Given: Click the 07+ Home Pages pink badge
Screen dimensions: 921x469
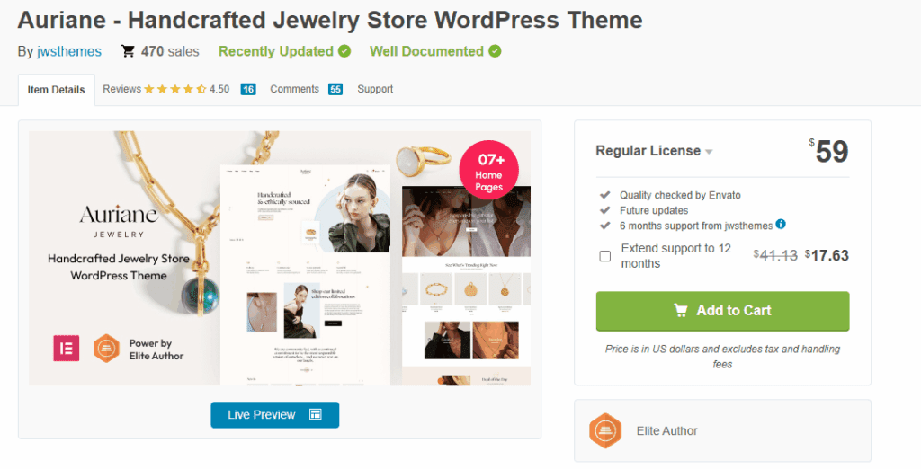Looking at the screenshot, I should click(488, 170).
